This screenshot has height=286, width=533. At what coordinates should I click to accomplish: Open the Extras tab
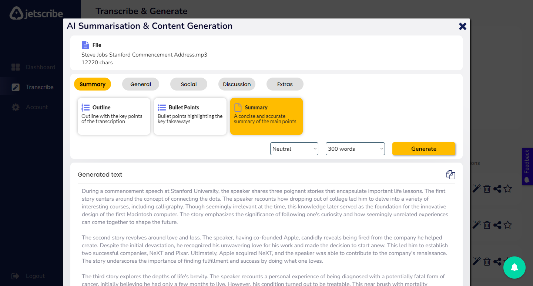[x=285, y=84]
